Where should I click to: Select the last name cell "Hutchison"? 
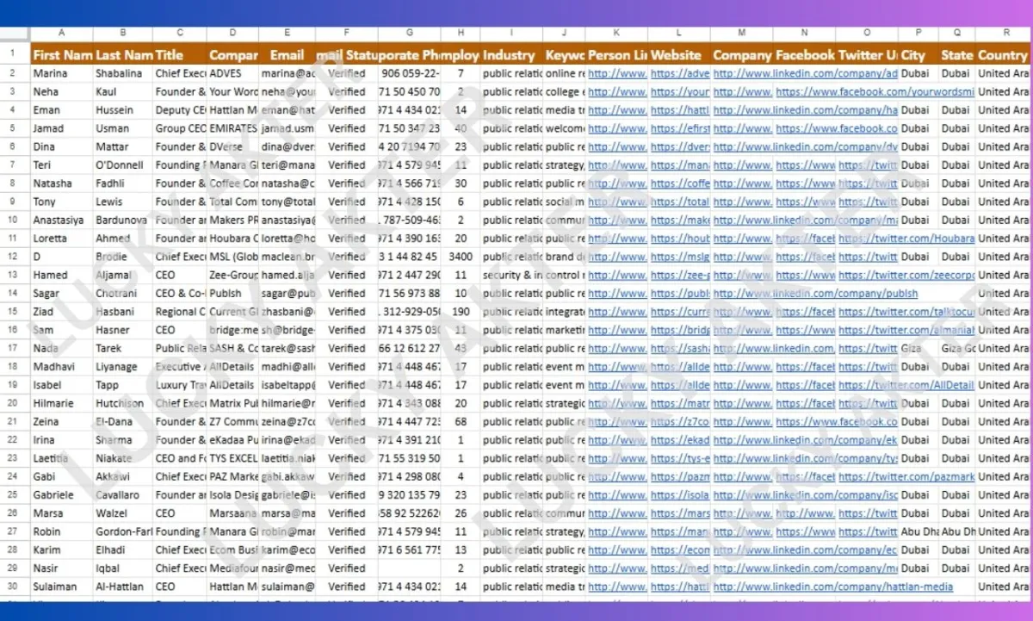[123, 403]
